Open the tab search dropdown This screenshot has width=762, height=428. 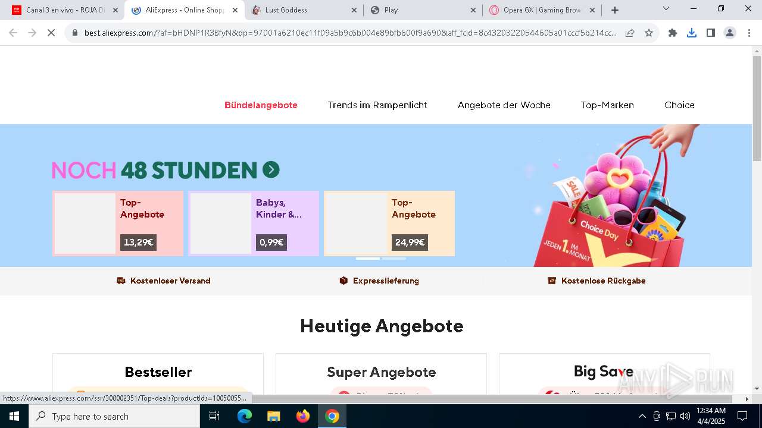[666, 8]
